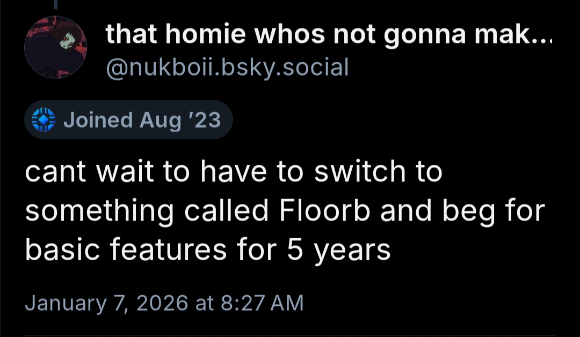Screen dimensions: 580x337
Task: Click the word "something" in the post
Action: (99, 211)
